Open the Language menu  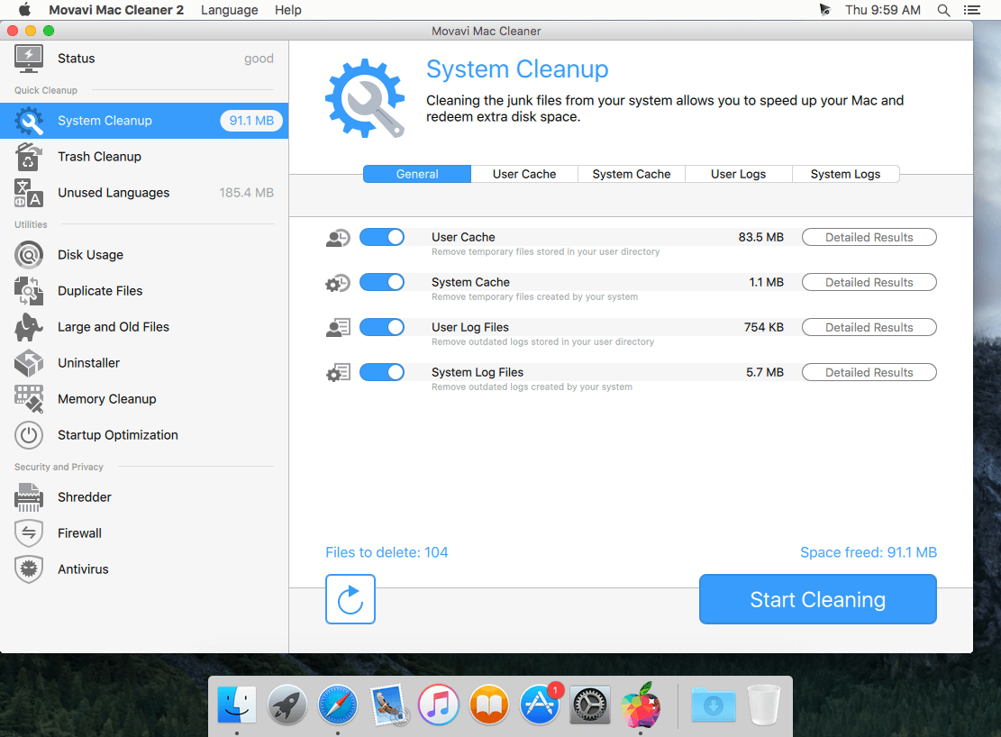click(229, 10)
